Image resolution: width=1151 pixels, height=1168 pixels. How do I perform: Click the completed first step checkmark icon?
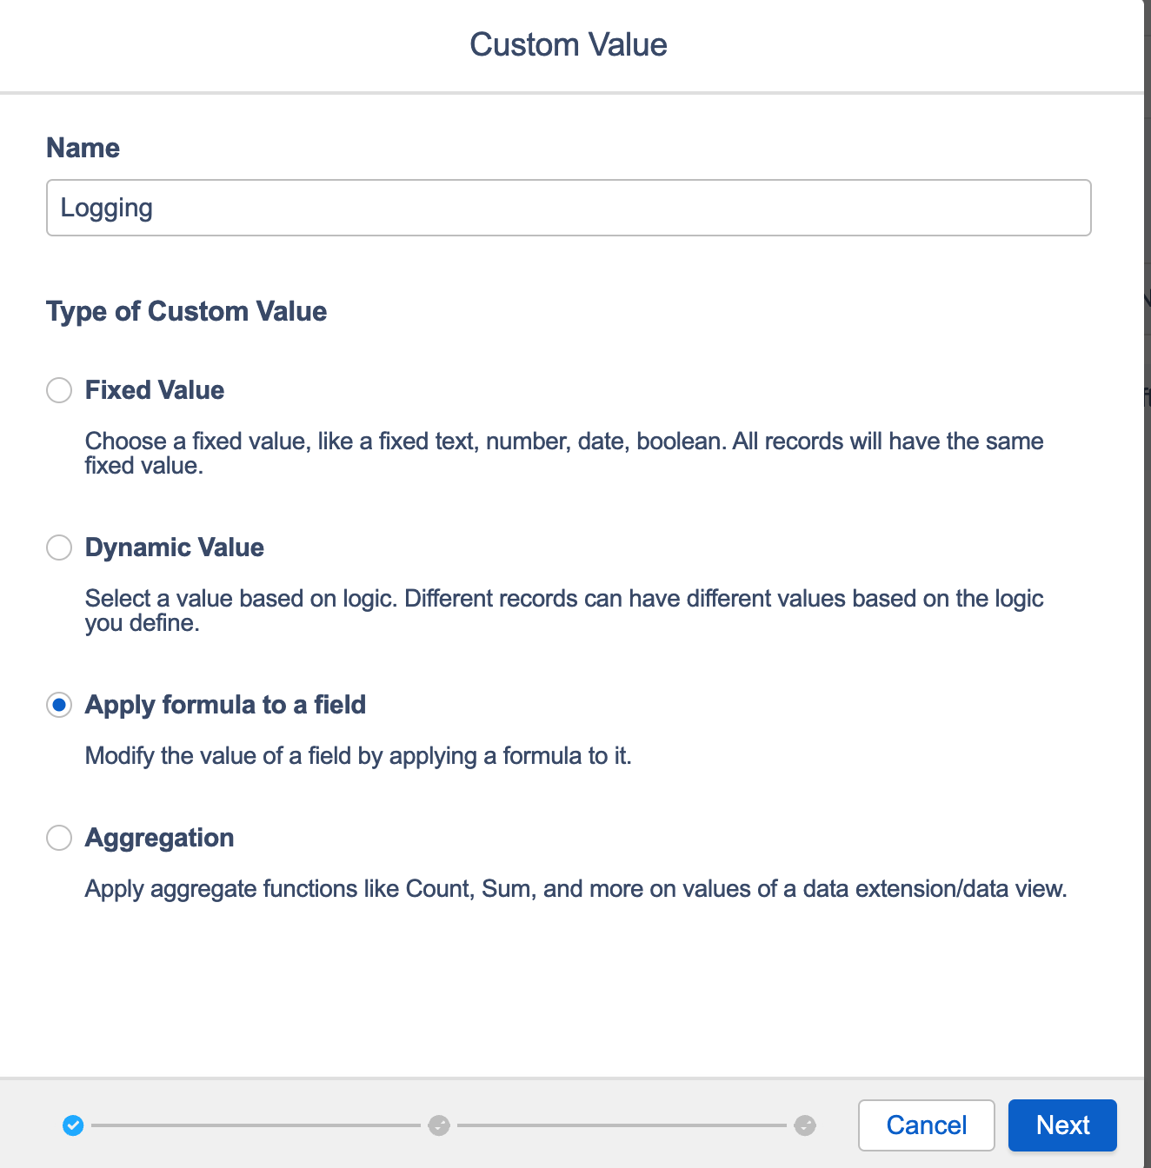(x=73, y=1125)
